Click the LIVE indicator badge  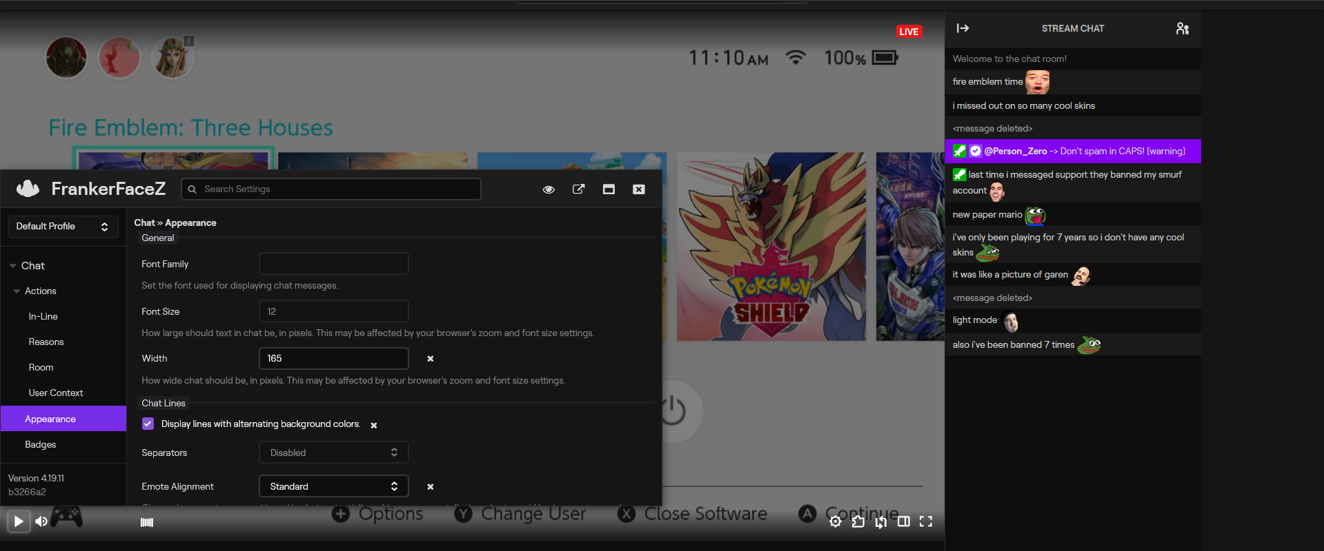(909, 32)
